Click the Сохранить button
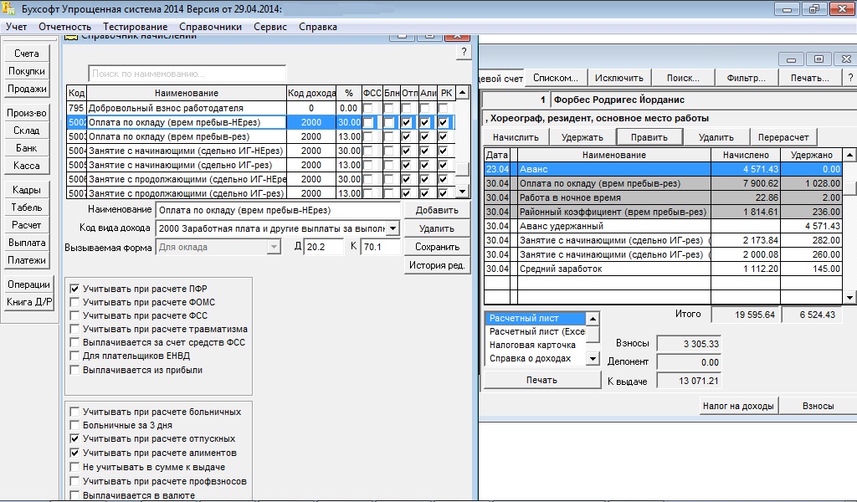Image resolution: width=857 pixels, height=502 pixels. click(437, 247)
